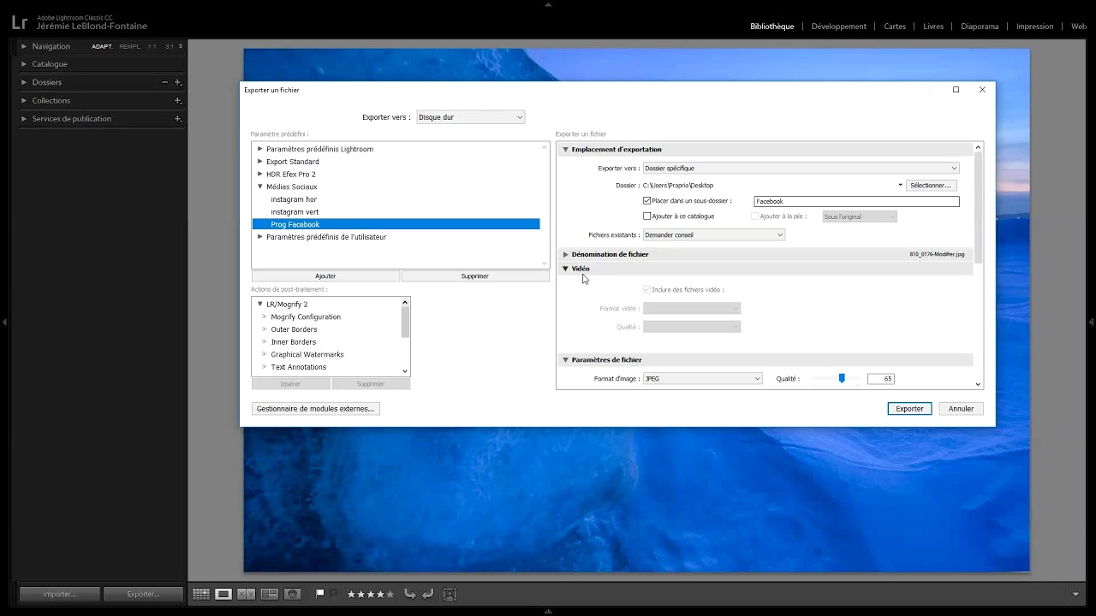Collapse 'Emplacement d'exportation' section

(565, 150)
